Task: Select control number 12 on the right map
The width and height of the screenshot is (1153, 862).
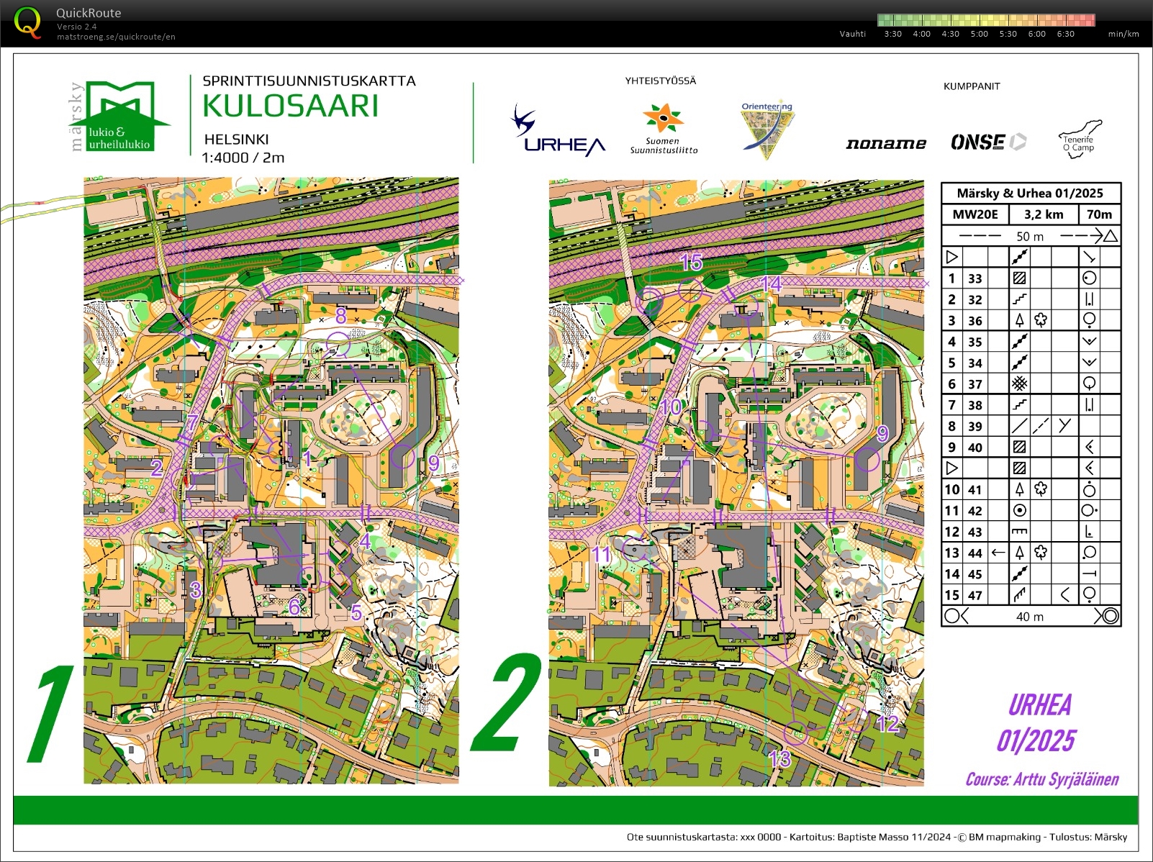Action: pyautogui.click(x=888, y=723)
